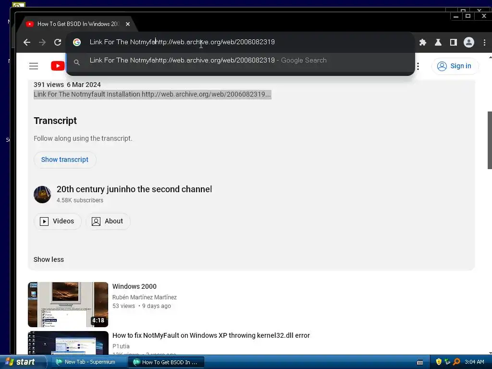Open the browser three-dot menu
The image size is (492, 369).
pos(484,42)
